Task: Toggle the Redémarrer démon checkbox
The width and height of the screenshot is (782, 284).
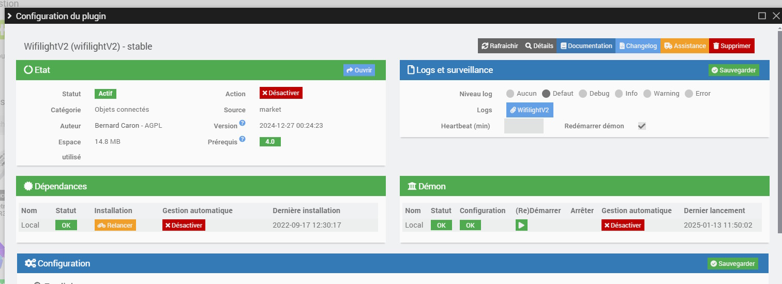Action: click(x=642, y=126)
